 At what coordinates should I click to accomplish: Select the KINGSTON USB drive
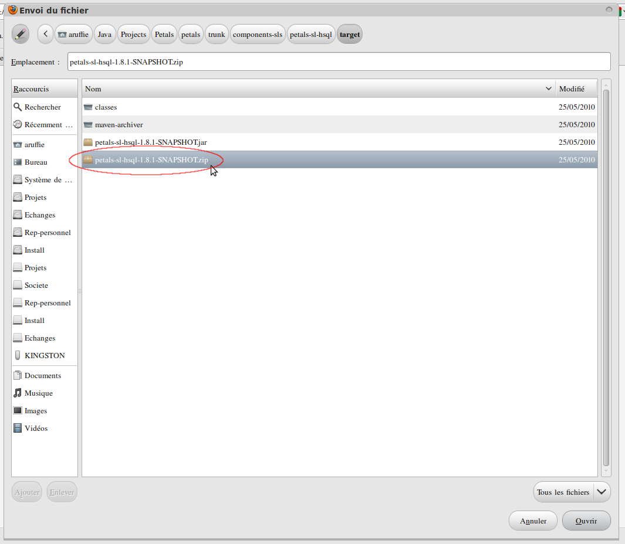(45, 356)
